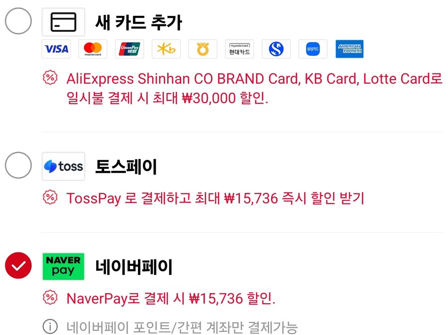Image resolution: width=448 pixels, height=335 pixels.
Task: Click the KB card logo
Action: point(166,49)
